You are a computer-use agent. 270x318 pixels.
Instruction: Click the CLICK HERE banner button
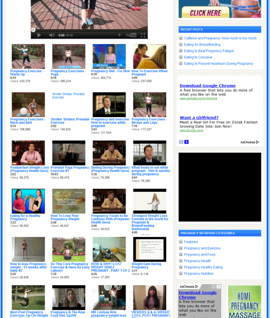[205, 13]
